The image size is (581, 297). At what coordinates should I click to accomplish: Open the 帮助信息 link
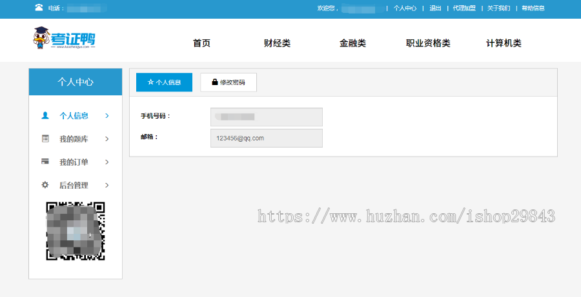pos(533,8)
